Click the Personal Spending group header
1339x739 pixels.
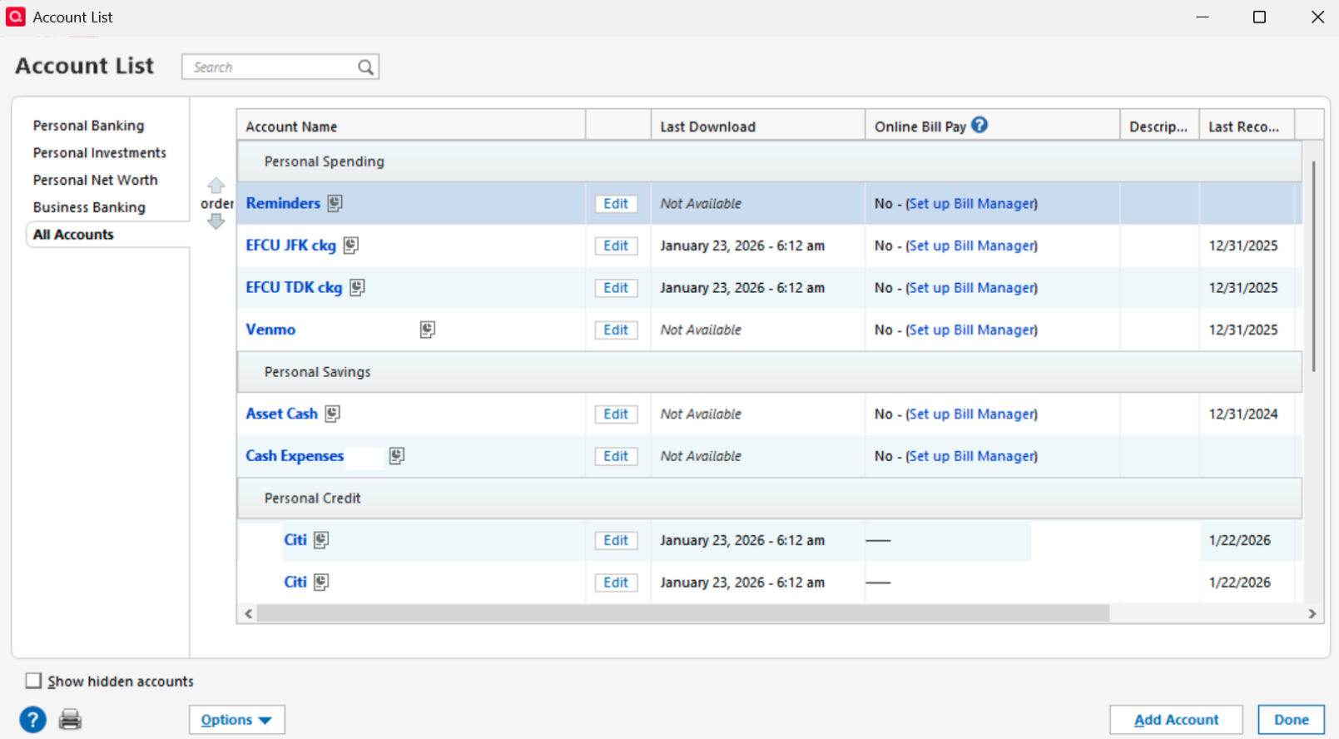[770, 161]
